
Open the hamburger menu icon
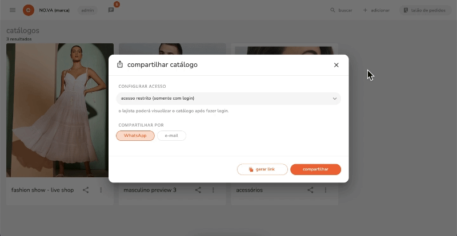click(13, 10)
